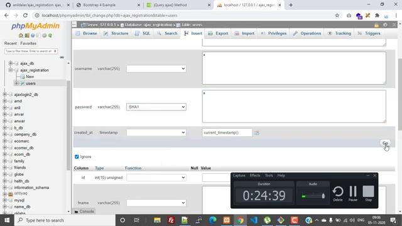The height and width of the screenshot is (226, 402).
Task: Open the SQL tab
Action: [143, 33]
